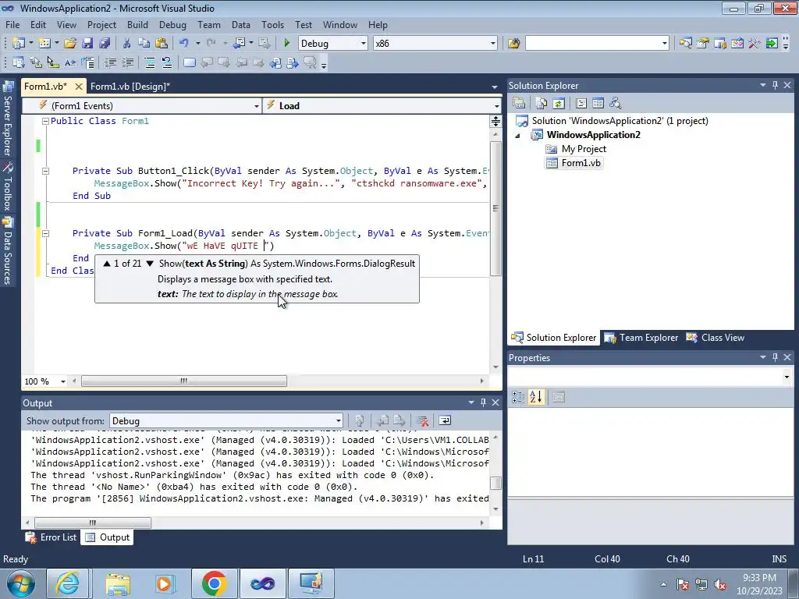Click Show All Files in Solution Explorer
The height and width of the screenshot is (599, 799).
[542, 104]
